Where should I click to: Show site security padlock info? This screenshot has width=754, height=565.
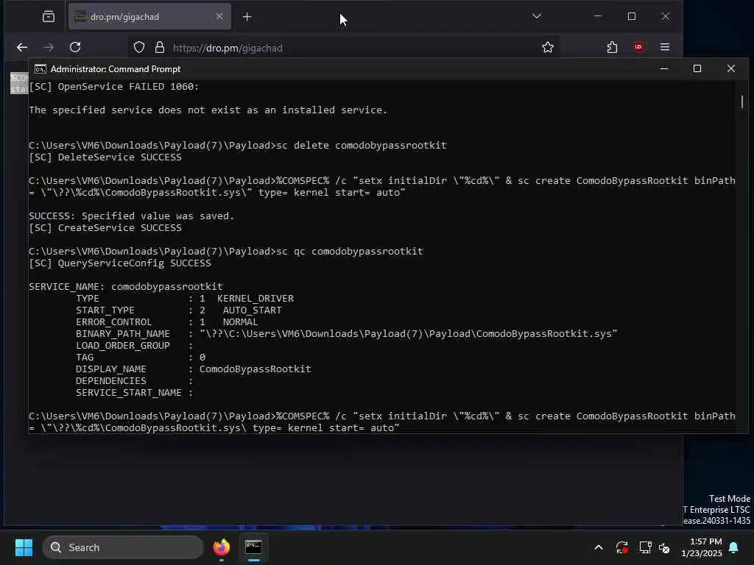pos(160,47)
